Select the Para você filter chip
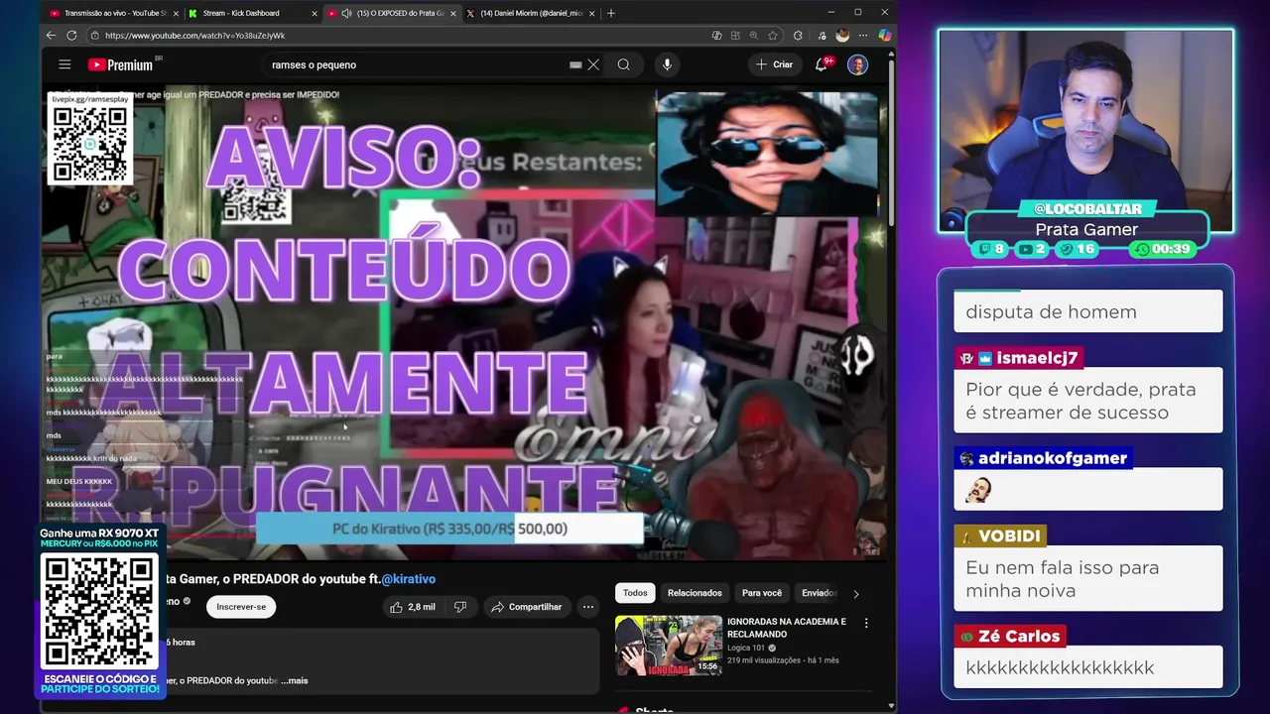 pos(762,593)
